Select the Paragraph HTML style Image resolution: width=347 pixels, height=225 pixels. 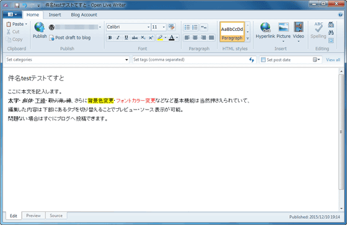(x=232, y=32)
